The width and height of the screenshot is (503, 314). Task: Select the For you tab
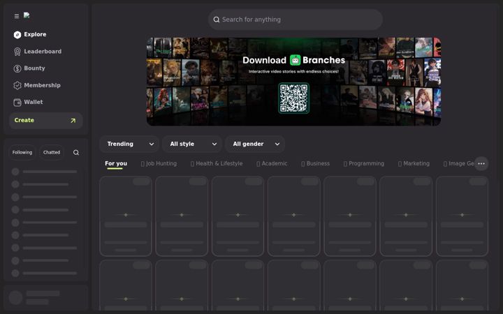pos(116,164)
